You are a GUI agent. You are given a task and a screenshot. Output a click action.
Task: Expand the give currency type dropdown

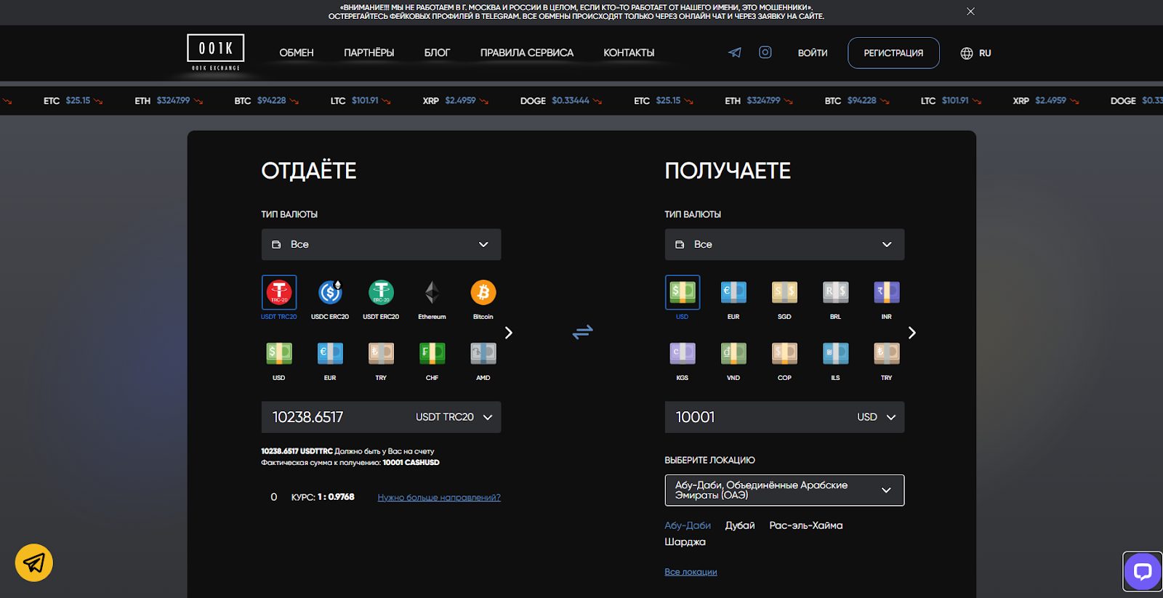tap(381, 244)
